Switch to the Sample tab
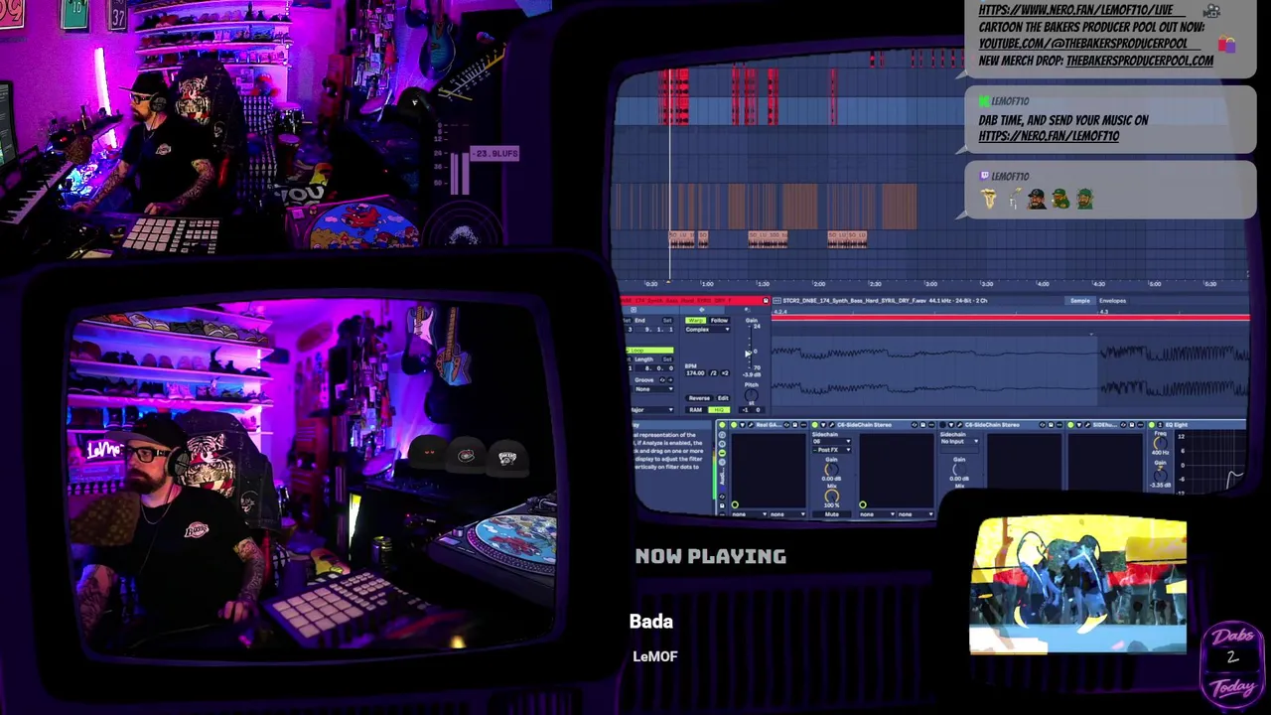1271x715 pixels. point(1079,301)
